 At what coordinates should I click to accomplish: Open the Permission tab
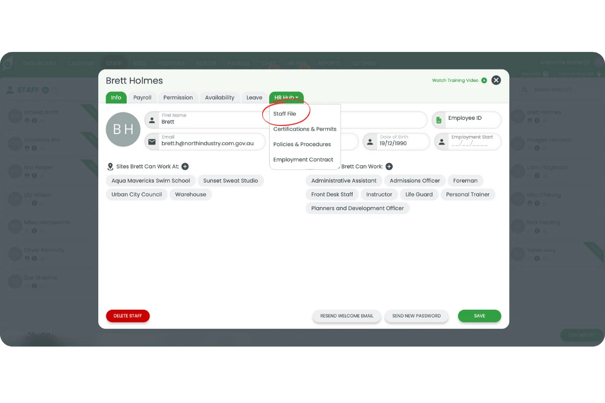pos(178,98)
